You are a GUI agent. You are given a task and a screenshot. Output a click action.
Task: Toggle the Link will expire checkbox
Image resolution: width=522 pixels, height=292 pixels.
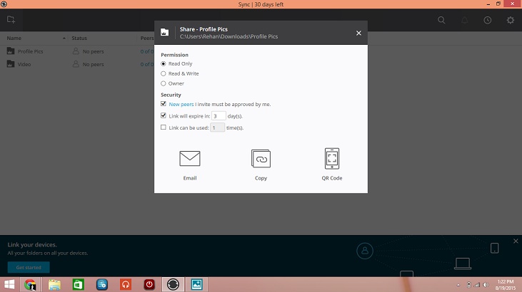(x=164, y=115)
